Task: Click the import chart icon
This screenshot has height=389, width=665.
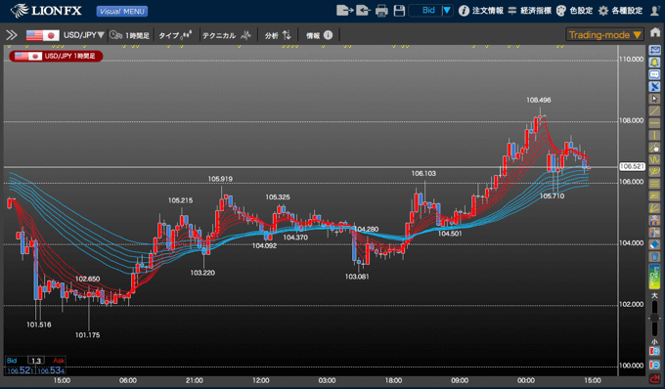Action: click(363, 10)
